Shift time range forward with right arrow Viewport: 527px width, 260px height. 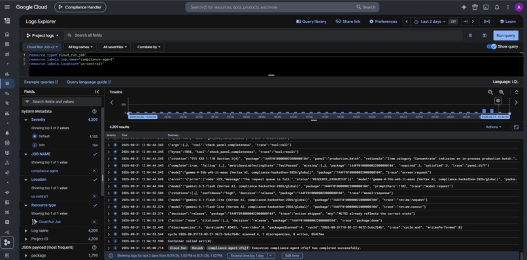point(473,22)
